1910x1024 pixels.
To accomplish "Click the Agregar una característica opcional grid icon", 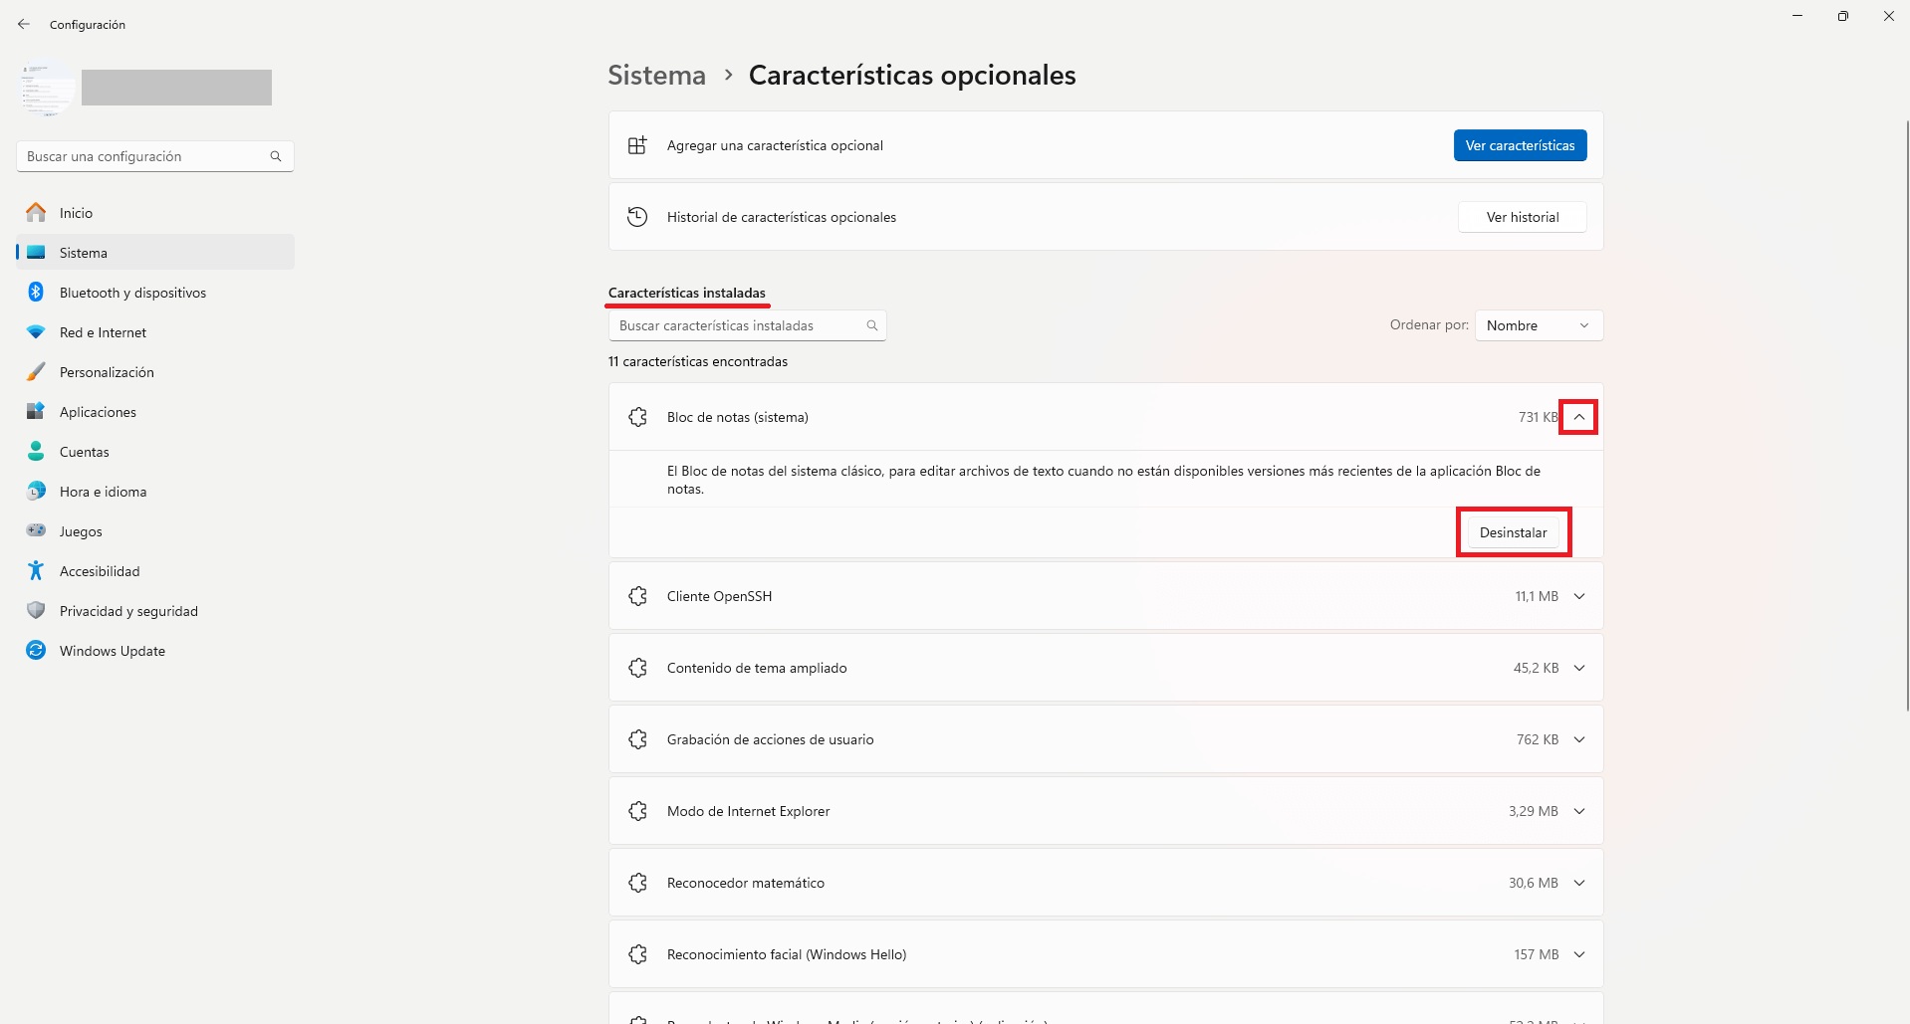I will click(637, 145).
